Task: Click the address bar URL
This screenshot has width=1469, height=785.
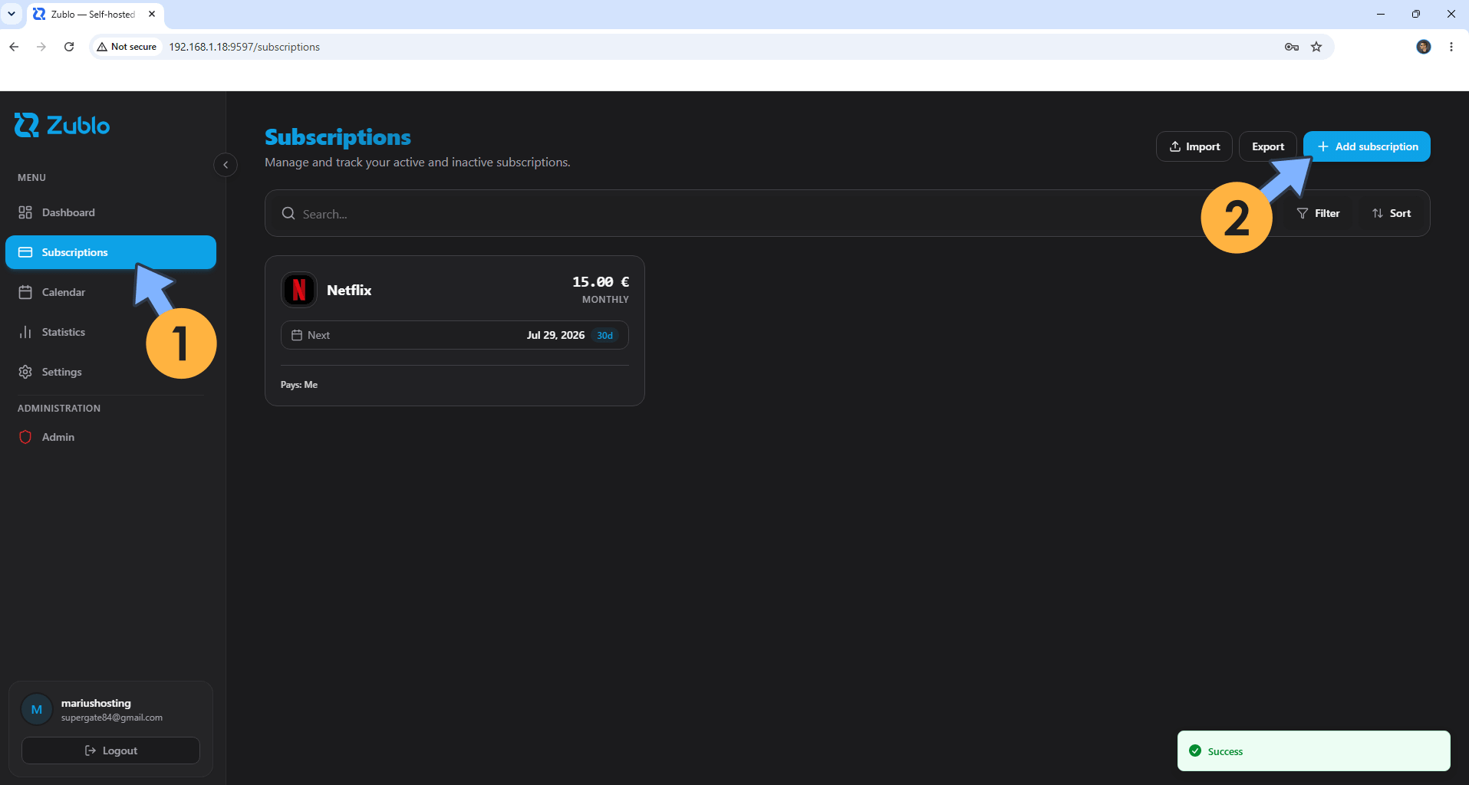Action: pos(245,47)
